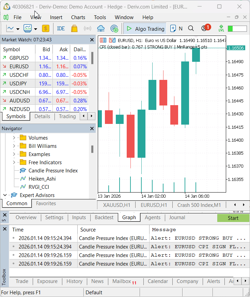This screenshot has width=250, height=297.
Task: Open the Help menu
Action: 148,17
